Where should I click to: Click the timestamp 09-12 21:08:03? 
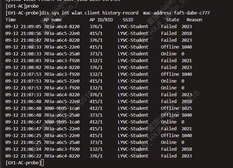tap(23, 61)
